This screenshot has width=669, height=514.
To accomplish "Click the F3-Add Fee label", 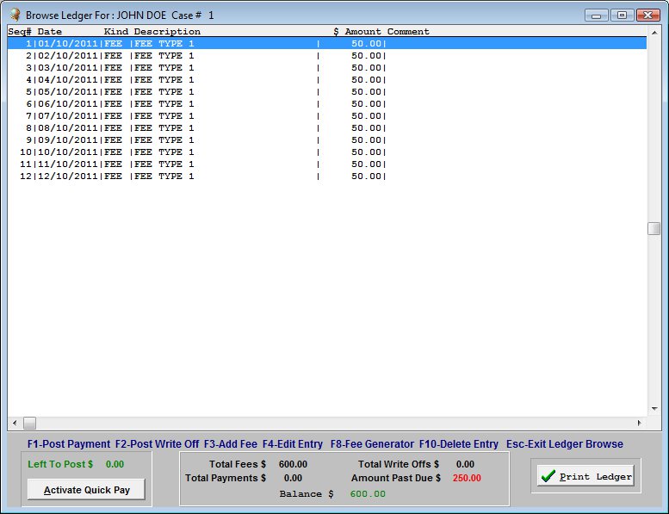I will point(231,444).
